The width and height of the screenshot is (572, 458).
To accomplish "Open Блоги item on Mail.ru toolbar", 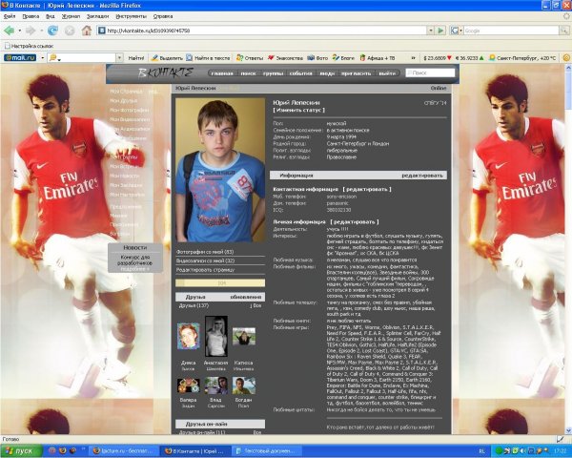I will [x=343, y=57].
